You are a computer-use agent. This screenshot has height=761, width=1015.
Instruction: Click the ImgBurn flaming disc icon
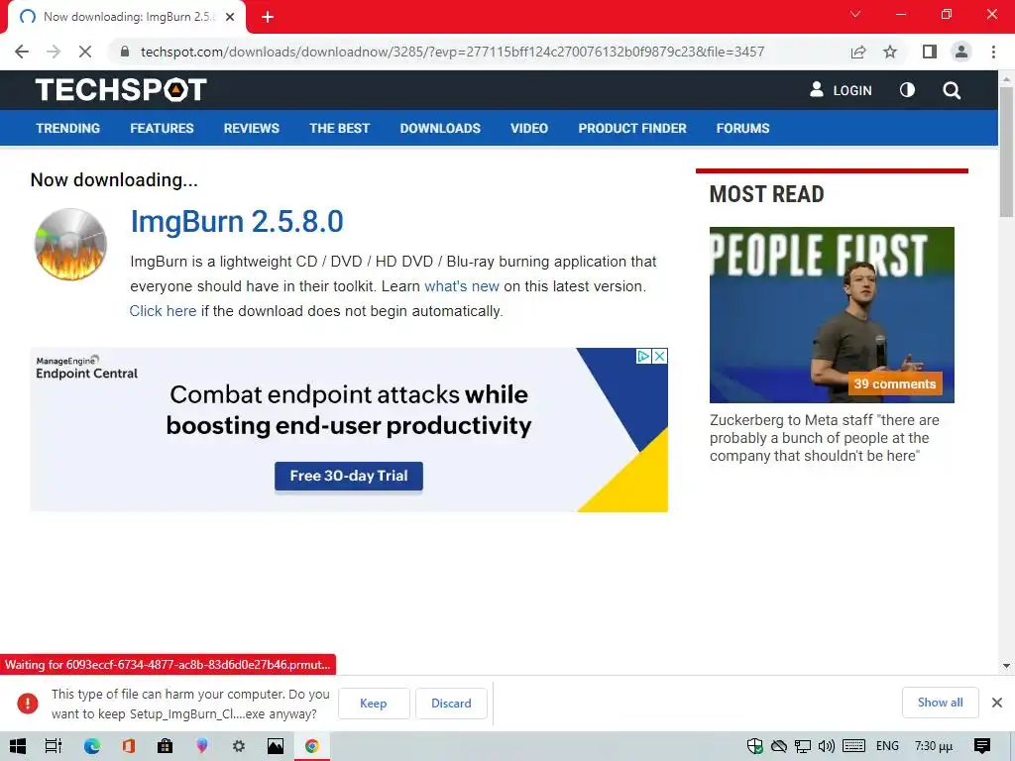pyautogui.click(x=70, y=244)
